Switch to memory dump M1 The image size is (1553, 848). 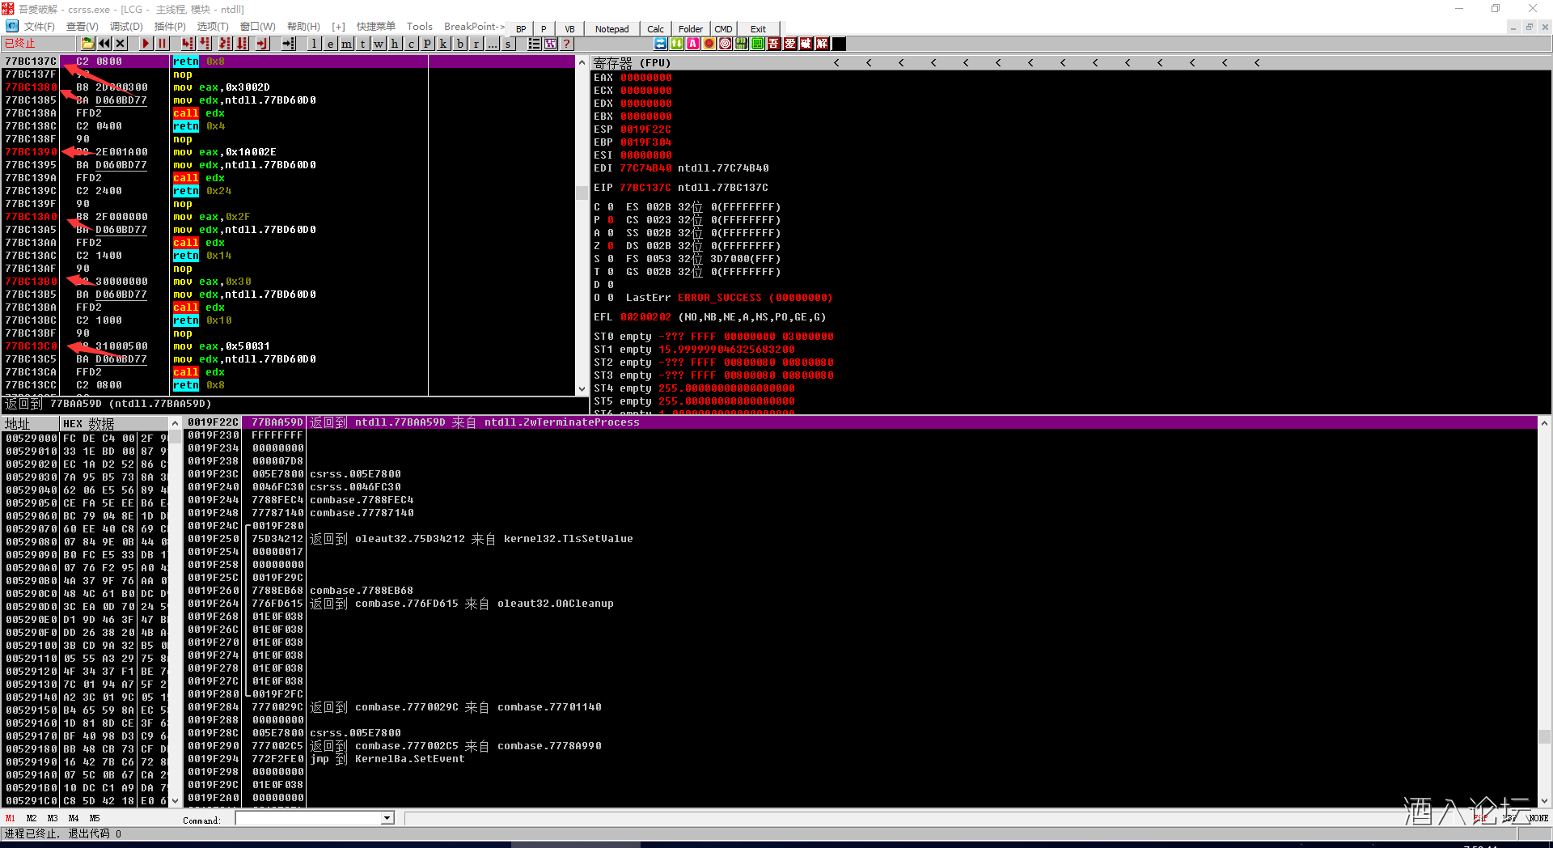point(11,818)
